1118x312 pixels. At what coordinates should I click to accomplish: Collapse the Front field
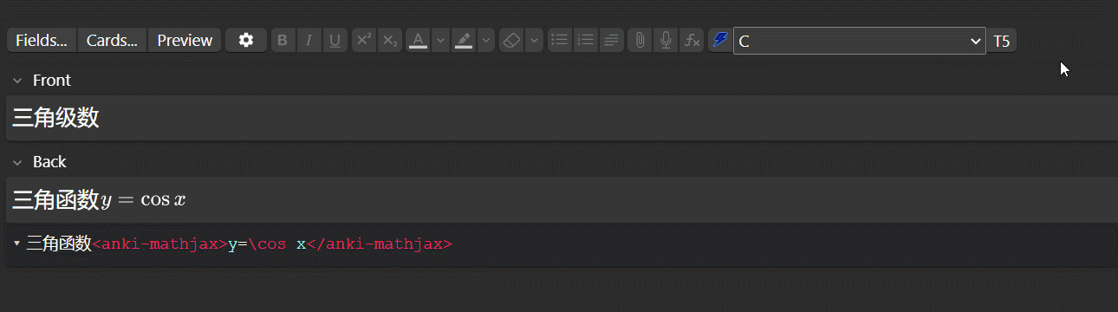16,81
